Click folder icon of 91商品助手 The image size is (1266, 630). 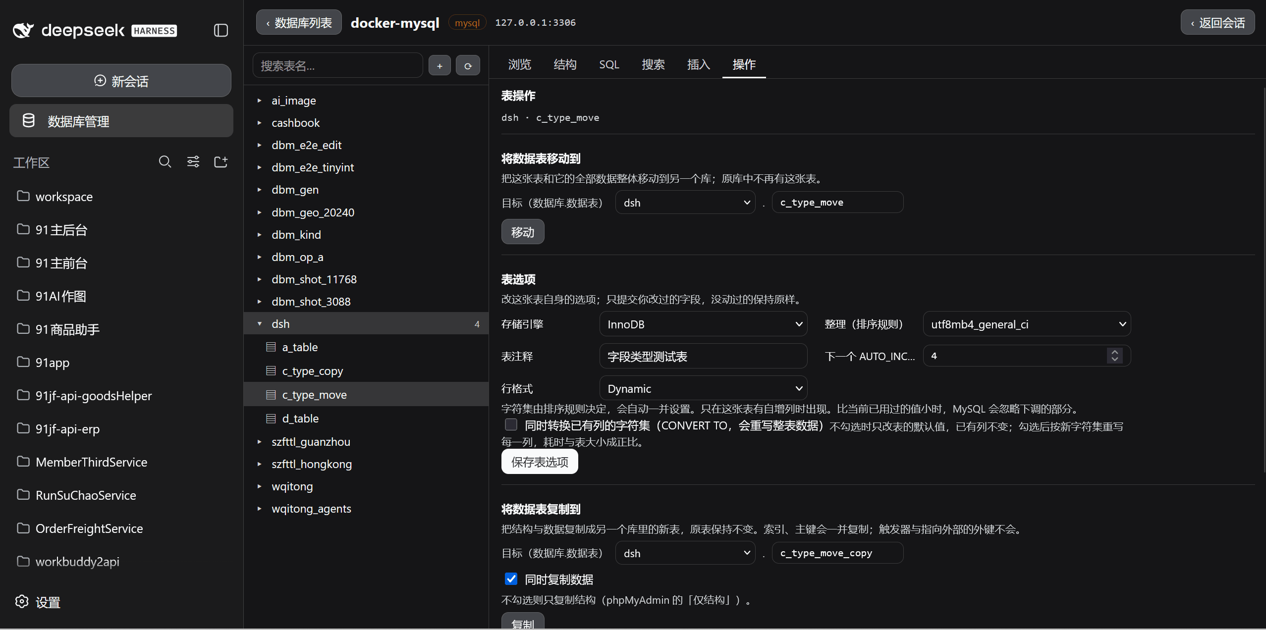23,329
